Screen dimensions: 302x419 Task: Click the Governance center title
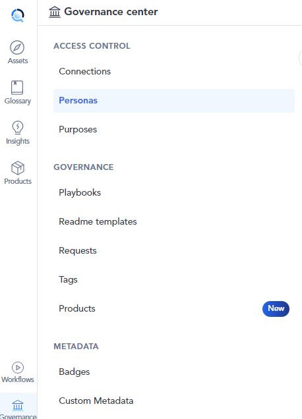(111, 12)
